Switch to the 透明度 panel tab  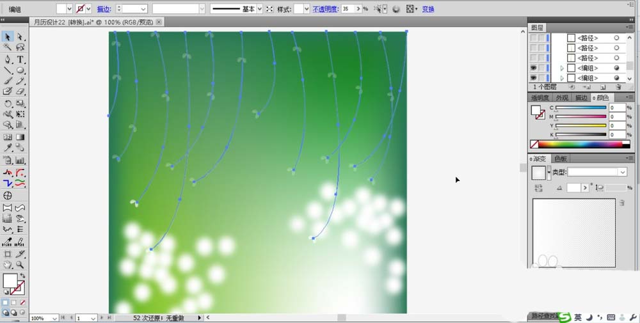point(540,98)
